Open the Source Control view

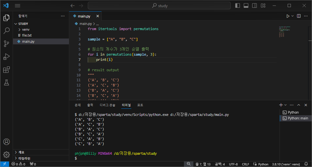point(6,44)
